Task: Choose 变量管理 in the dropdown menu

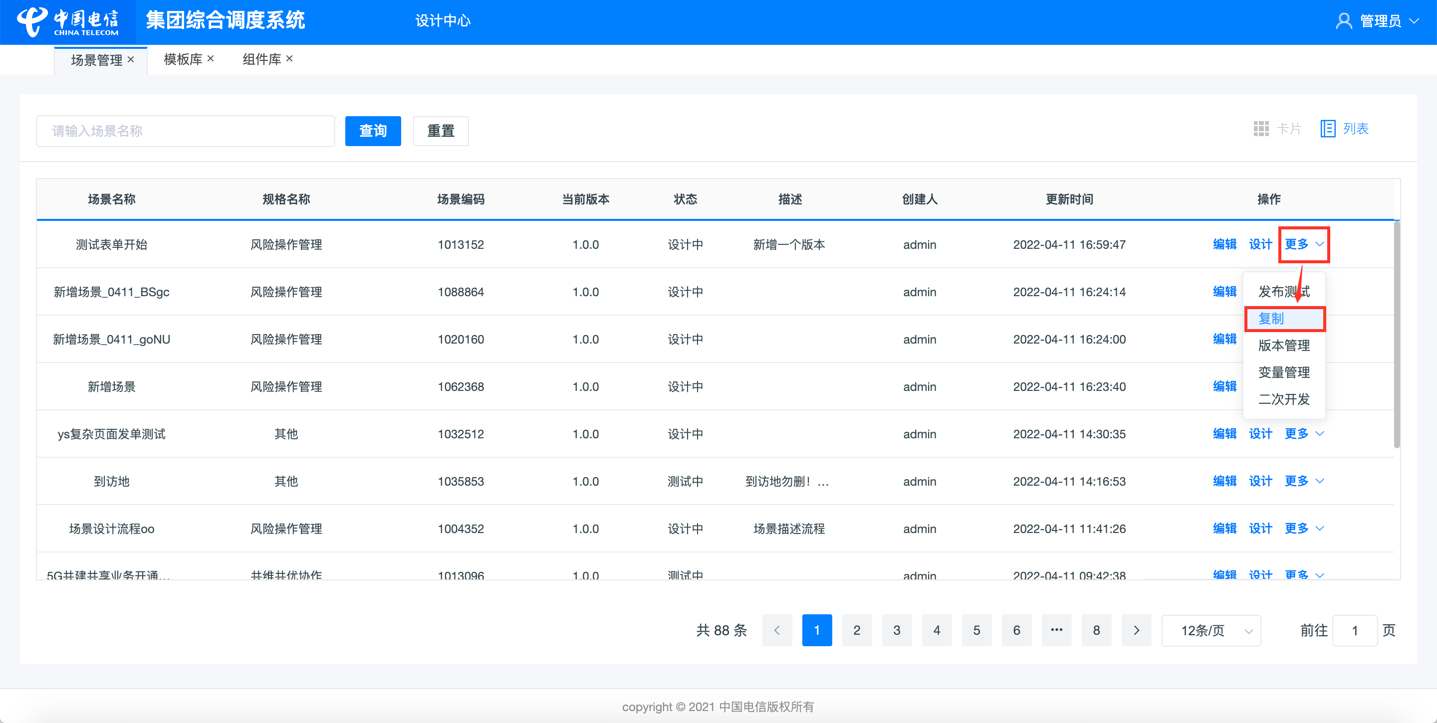Action: 1284,372
